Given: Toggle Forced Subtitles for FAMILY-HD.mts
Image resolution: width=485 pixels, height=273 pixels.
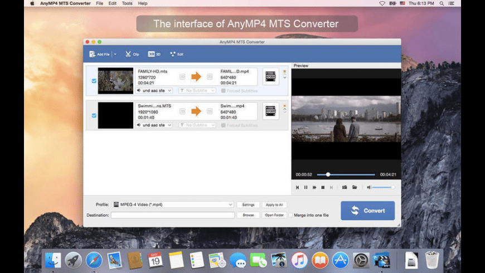Looking at the screenshot, I should 223,91.
